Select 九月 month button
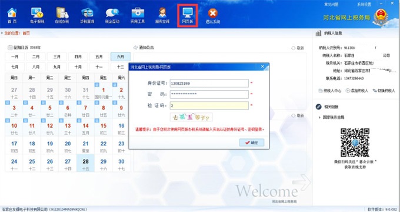The height and width of the screenshot is (212, 400). pyautogui.click(x=57, y=67)
